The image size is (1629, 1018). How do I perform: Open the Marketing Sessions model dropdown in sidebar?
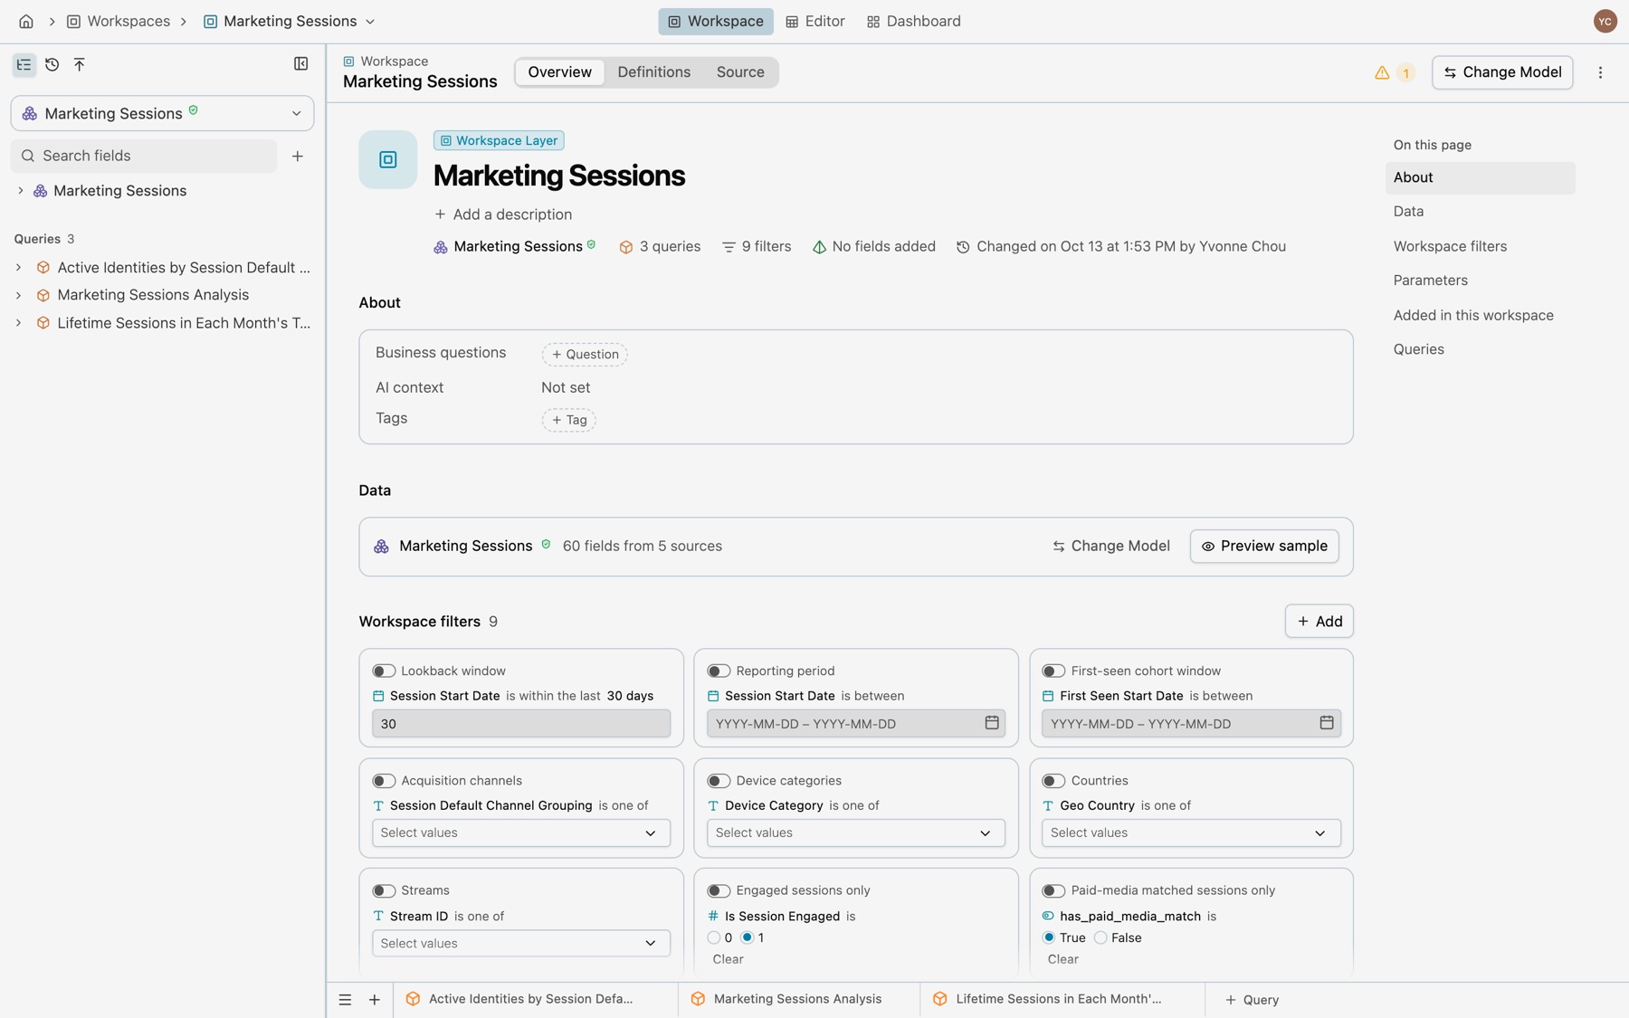point(162,113)
